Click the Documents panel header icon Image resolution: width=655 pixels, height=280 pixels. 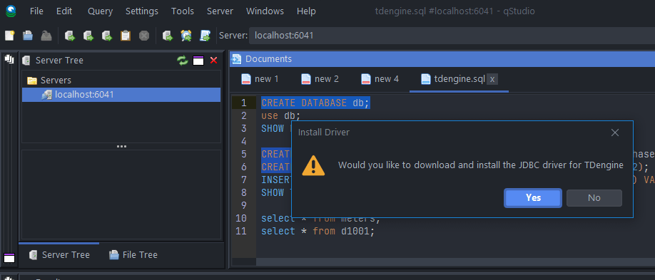point(236,59)
